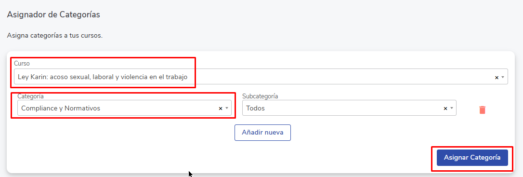Image resolution: width=523 pixels, height=177 pixels.
Task: Open the Todos subcategory combo box
Action: tap(349, 108)
